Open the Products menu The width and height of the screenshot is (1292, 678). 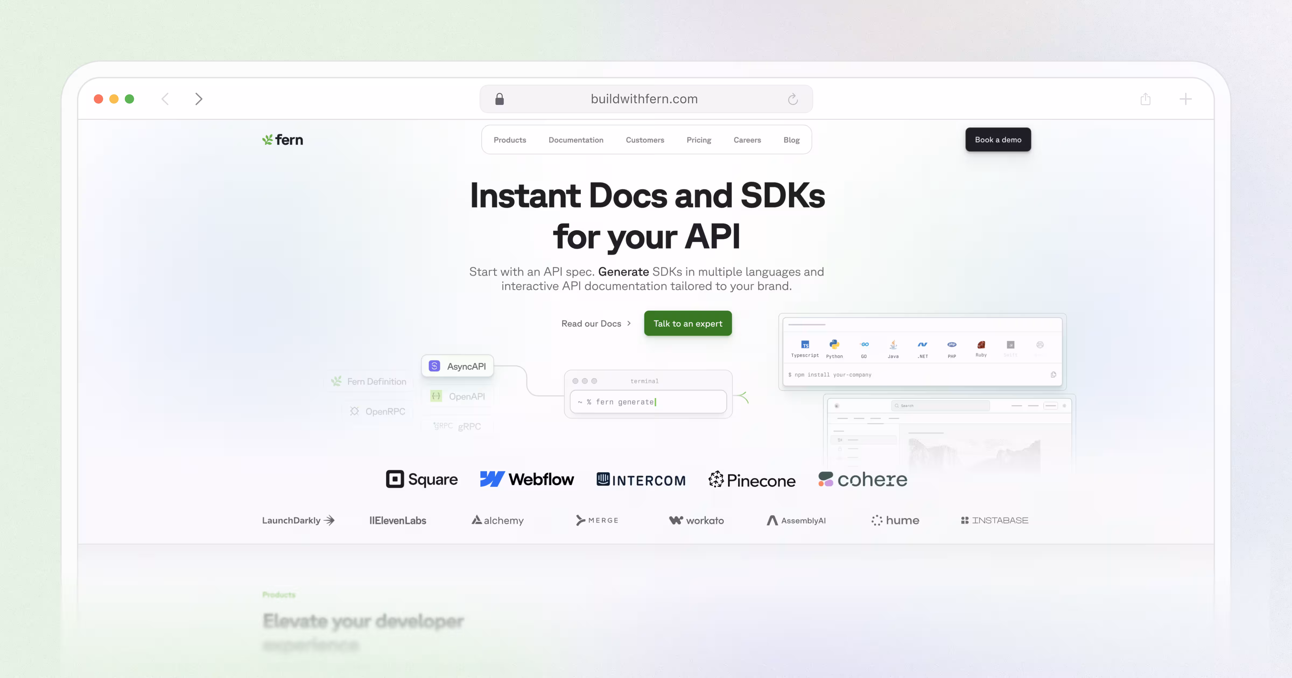(510, 140)
